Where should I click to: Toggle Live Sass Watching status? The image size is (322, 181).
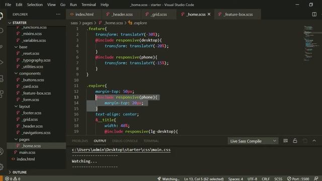click(169, 179)
